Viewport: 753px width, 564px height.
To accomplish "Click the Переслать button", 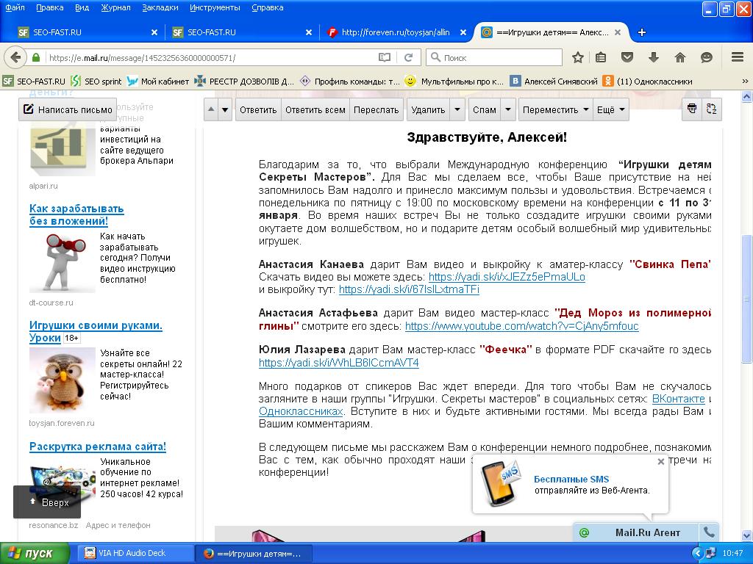I will click(376, 109).
